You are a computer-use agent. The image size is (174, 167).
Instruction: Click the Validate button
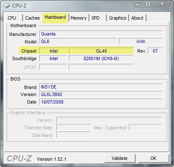[x=120, y=158]
